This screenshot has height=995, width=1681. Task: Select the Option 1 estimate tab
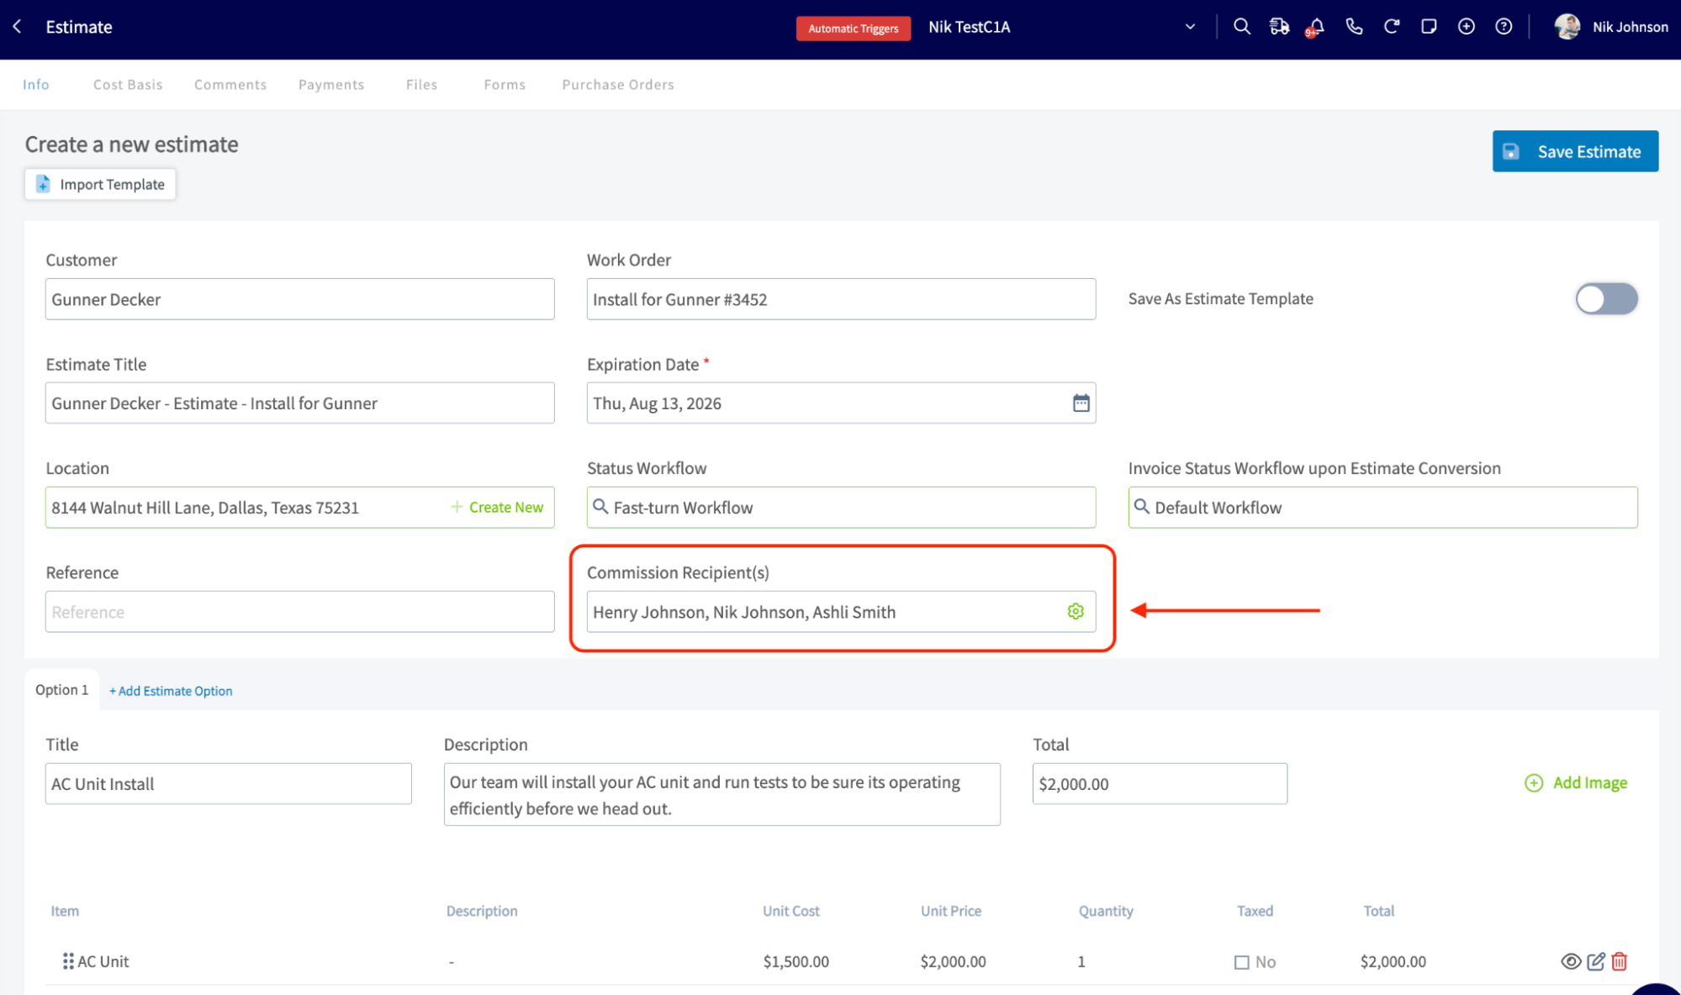pos(62,690)
